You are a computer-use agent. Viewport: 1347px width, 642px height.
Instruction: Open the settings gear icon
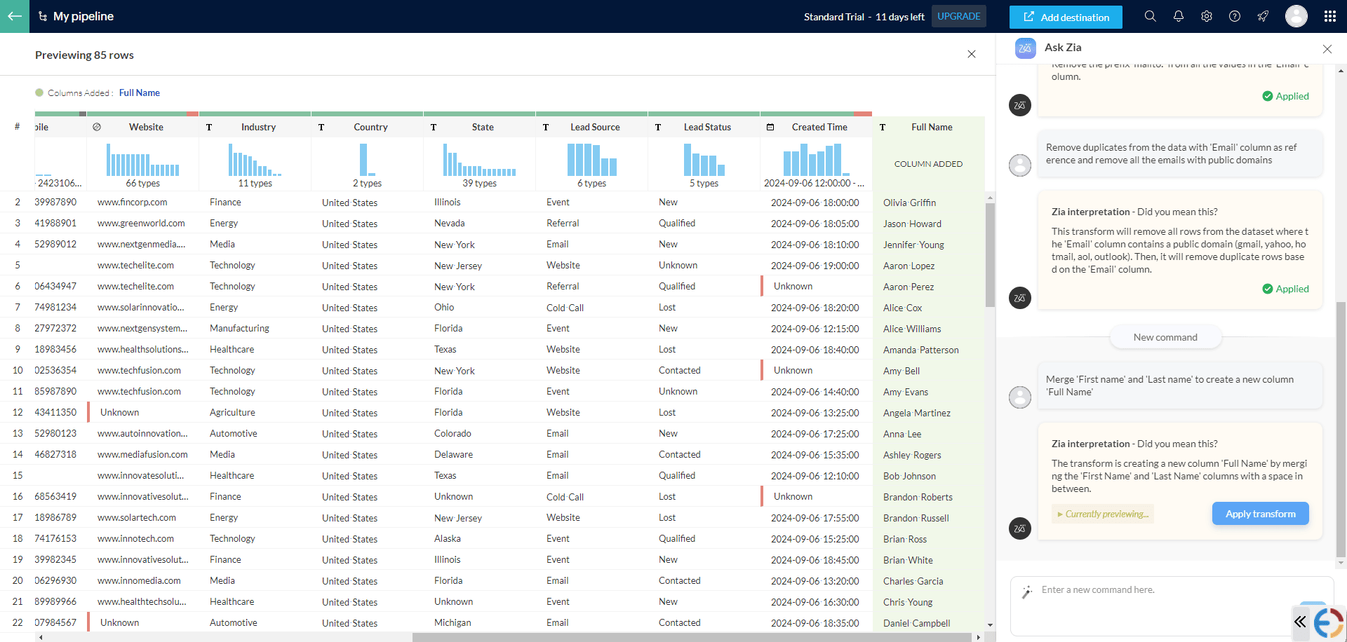[1206, 16]
